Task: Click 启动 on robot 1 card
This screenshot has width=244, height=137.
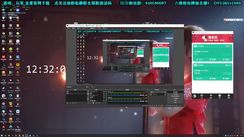Action: point(199,59)
